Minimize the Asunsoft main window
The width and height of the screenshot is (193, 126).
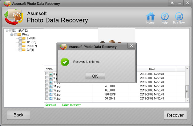[x=180, y=3]
